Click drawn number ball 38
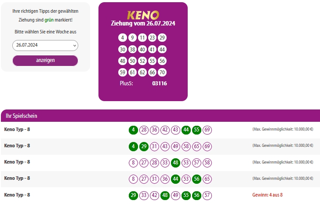 (x=132, y=49)
